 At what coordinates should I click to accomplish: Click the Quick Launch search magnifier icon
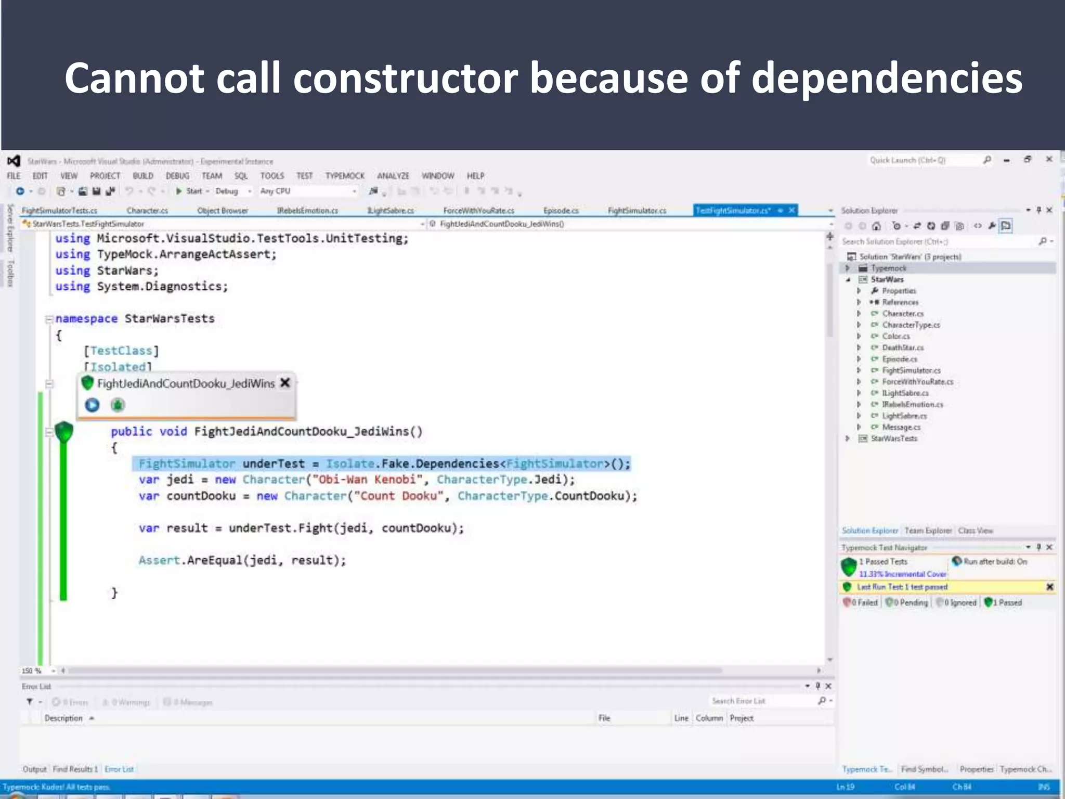(x=987, y=160)
